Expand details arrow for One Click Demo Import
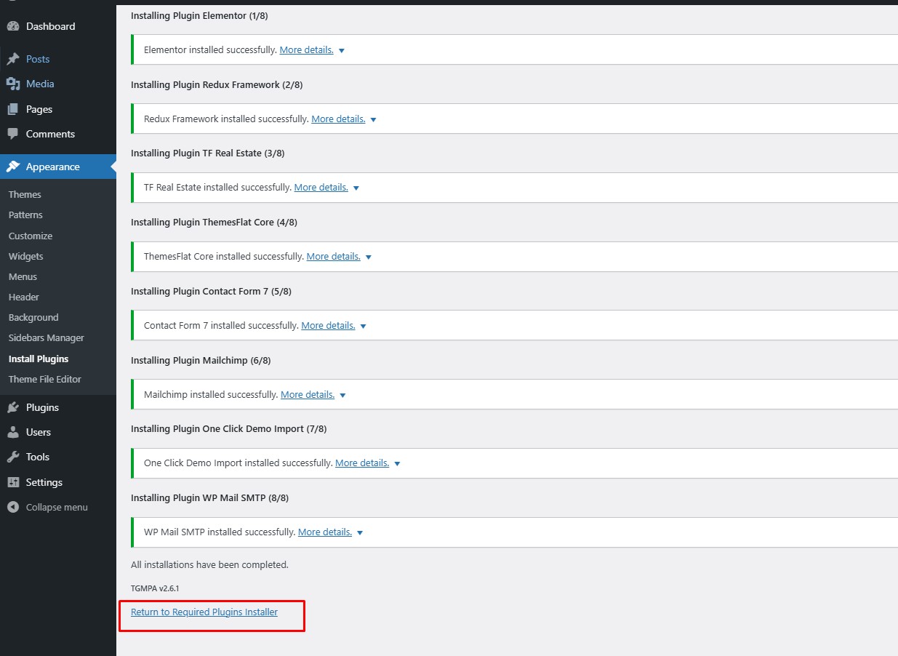The image size is (898, 656). [x=397, y=463]
